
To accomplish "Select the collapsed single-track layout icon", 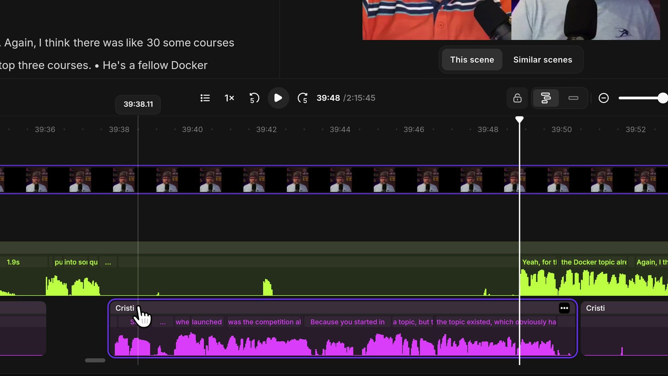I will [573, 98].
